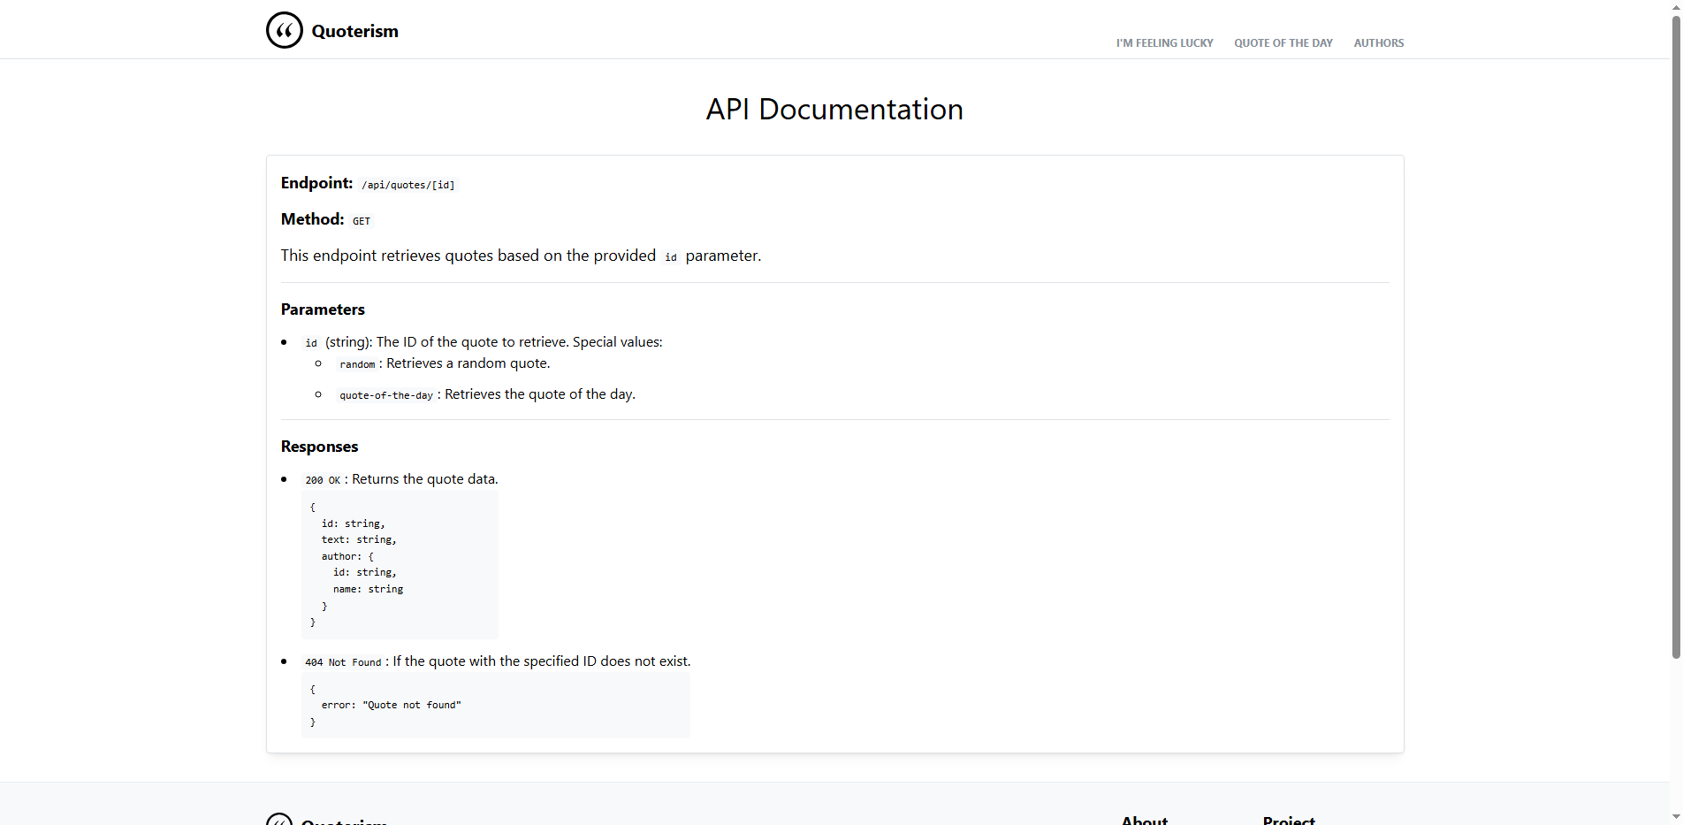Select the 200 OK response JSON block
Viewport: 1683px width, 825px height.
point(400,564)
